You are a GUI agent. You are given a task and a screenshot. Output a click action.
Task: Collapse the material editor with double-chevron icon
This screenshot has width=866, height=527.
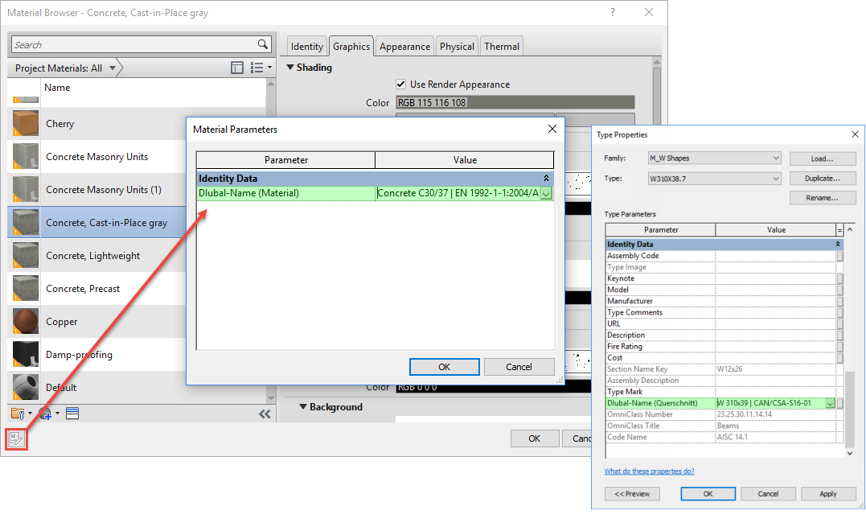click(x=265, y=414)
